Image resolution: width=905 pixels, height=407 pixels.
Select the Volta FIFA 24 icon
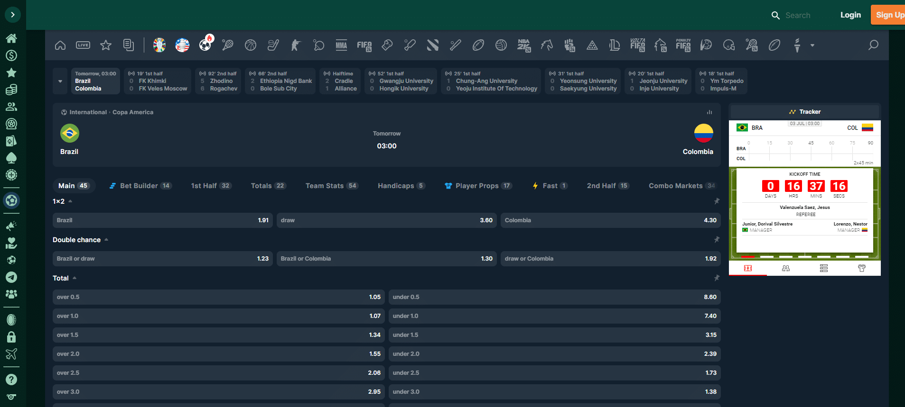point(637,45)
